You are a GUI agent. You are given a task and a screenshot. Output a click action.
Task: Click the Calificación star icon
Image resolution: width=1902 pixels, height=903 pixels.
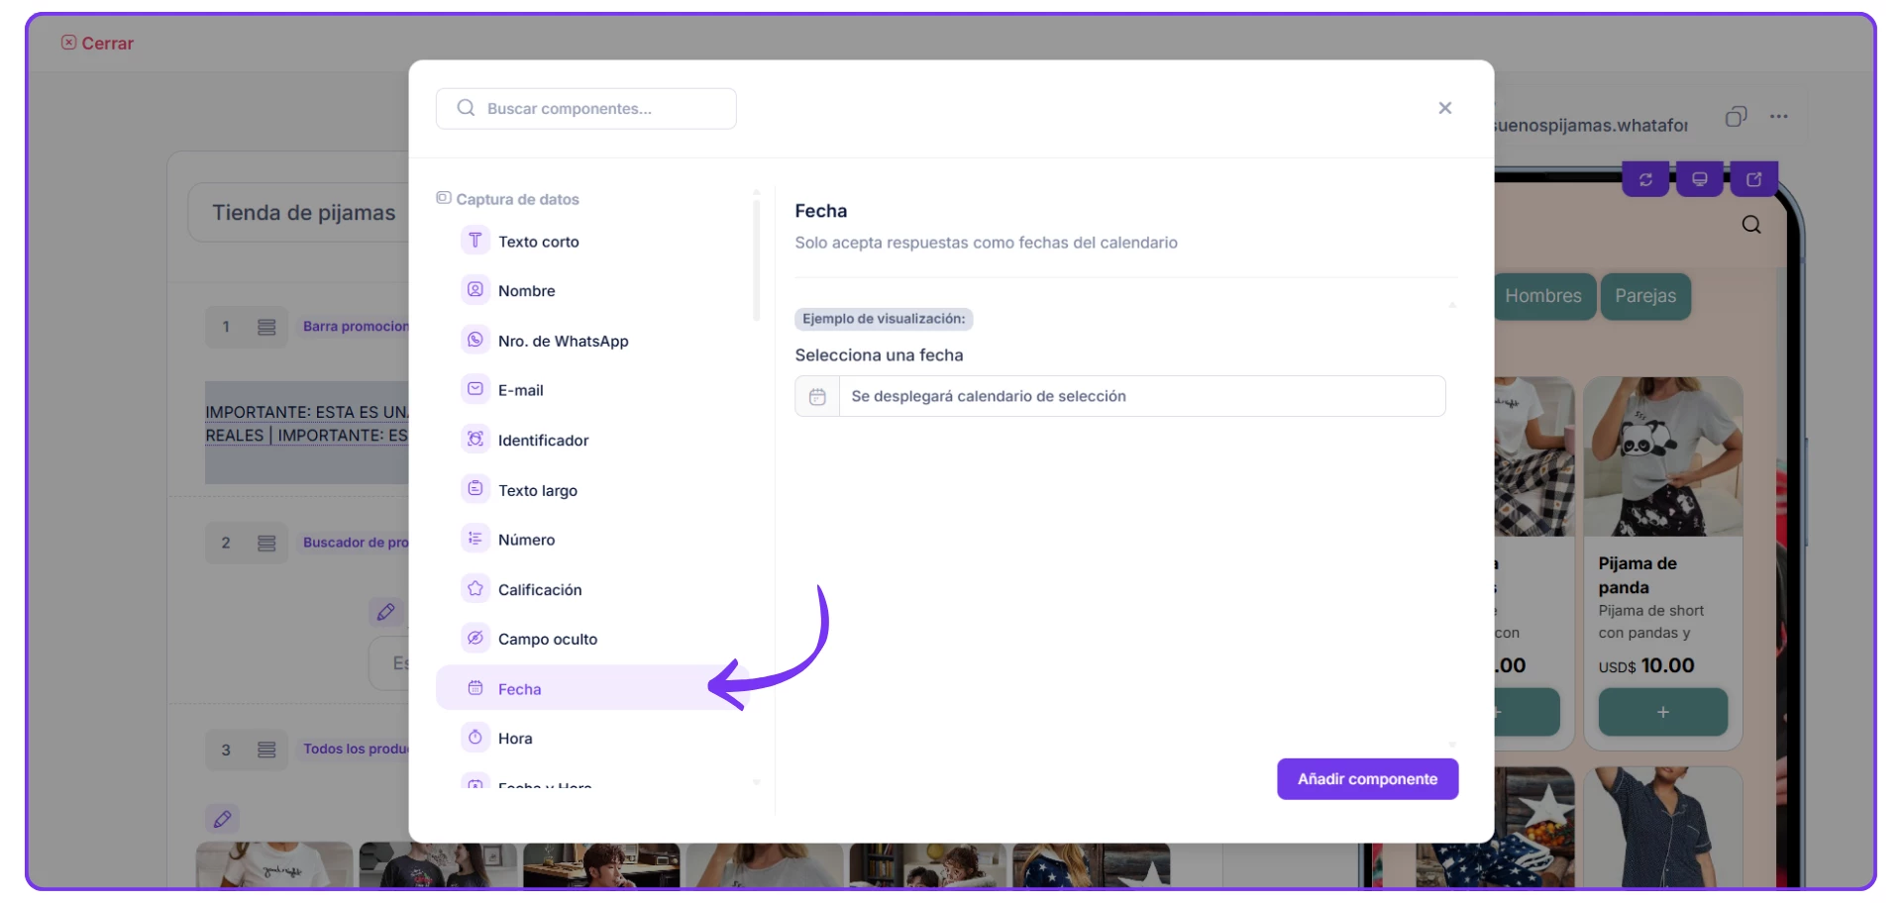[x=475, y=589]
